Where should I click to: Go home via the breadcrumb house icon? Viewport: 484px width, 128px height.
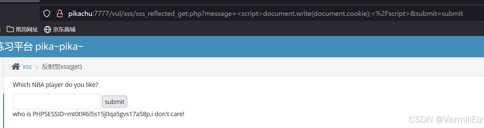click(x=16, y=67)
